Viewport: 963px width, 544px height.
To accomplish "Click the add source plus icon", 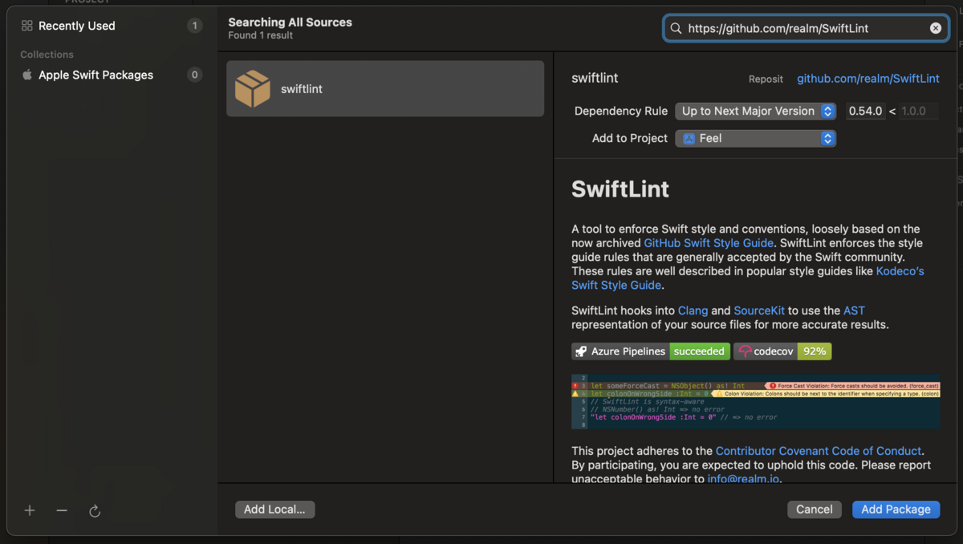I will (x=30, y=511).
